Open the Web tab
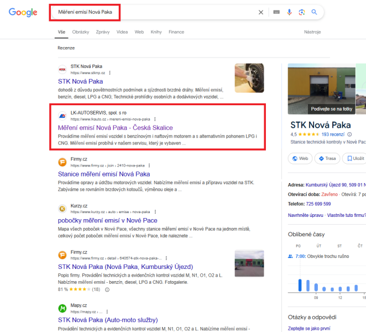 (x=139, y=32)
